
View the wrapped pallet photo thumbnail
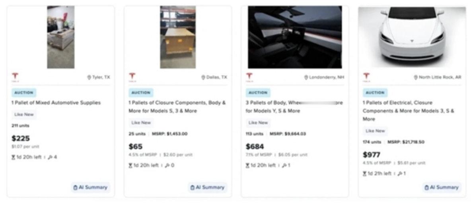pos(61,37)
